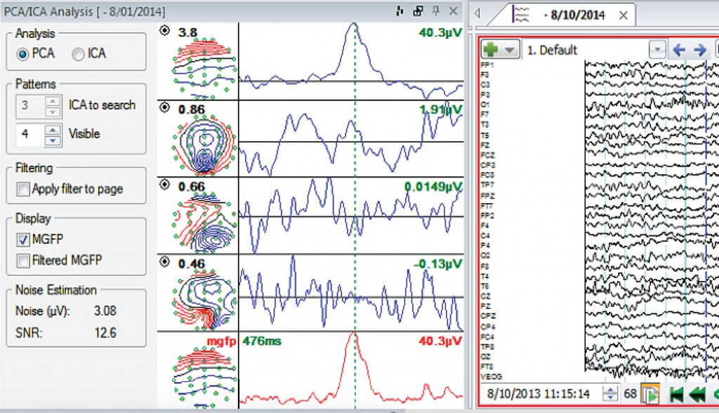Fast rewind through the EEG pages
719x413 pixels.
point(697,395)
